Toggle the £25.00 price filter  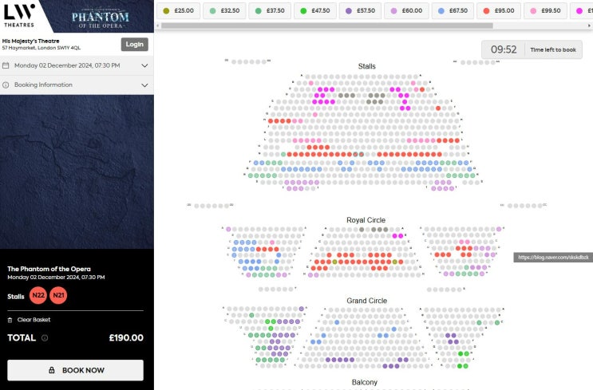pos(179,11)
